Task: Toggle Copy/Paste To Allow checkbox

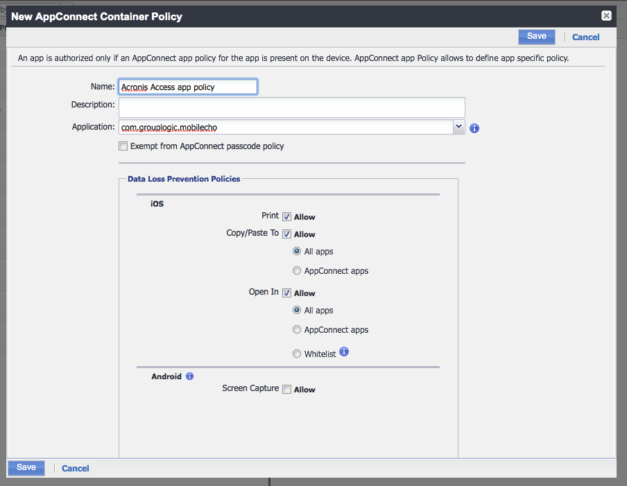Action: click(x=286, y=234)
